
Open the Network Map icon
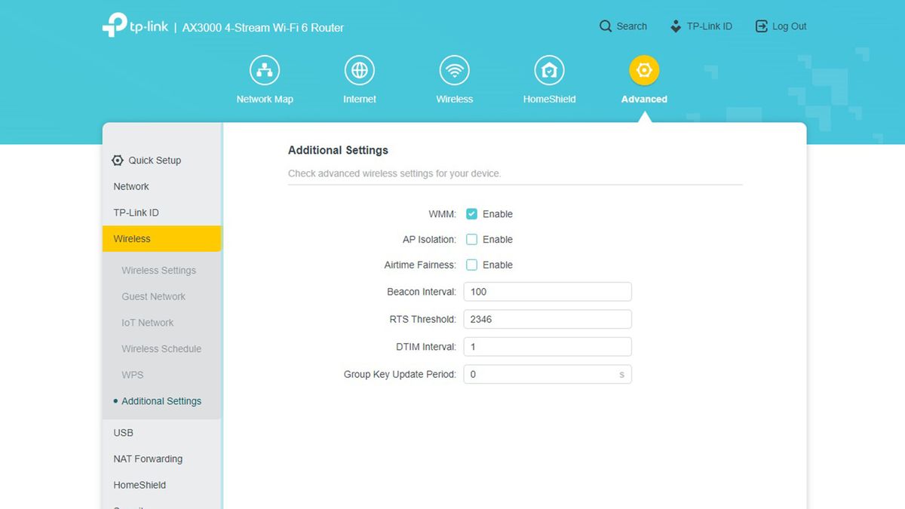tap(265, 71)
